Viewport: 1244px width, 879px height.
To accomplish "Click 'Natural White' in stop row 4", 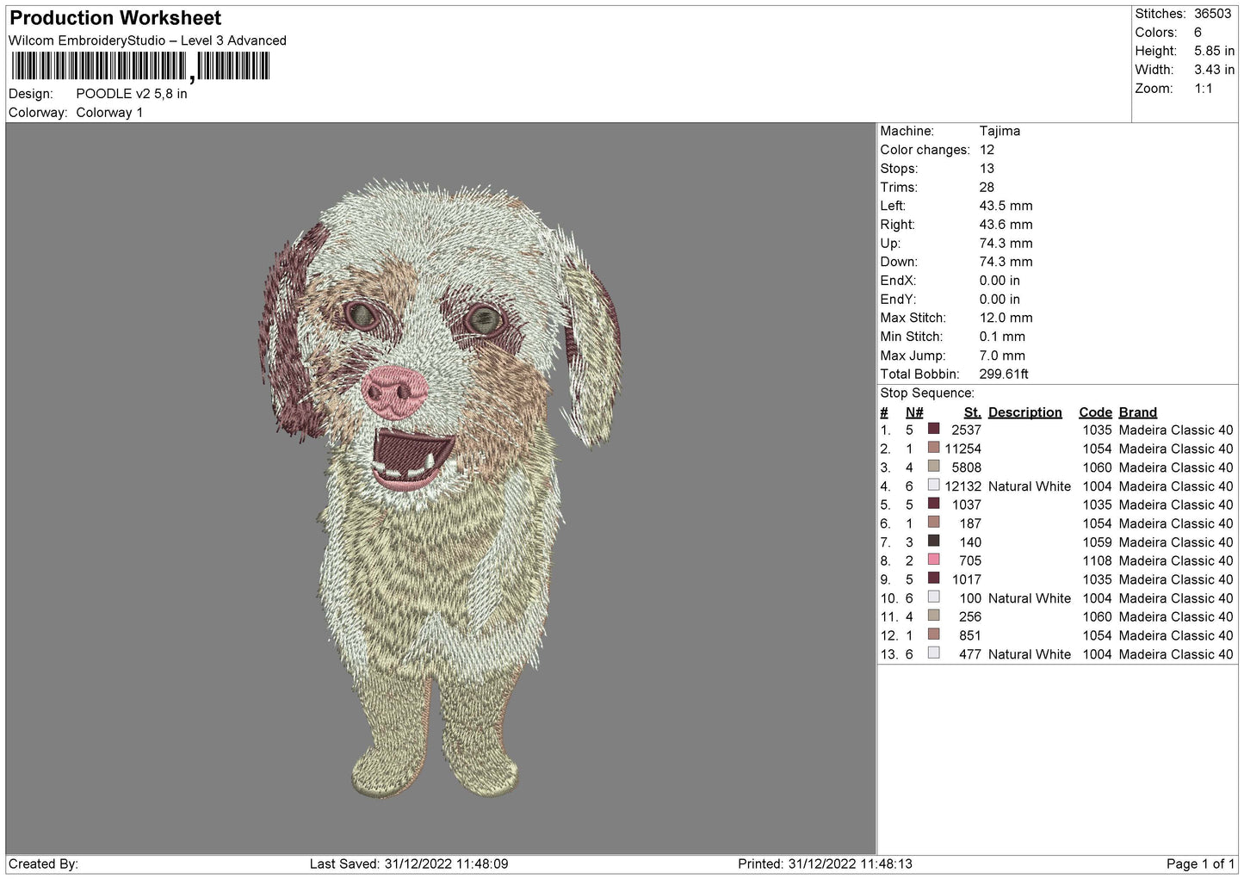I will tap(1030, 486).
